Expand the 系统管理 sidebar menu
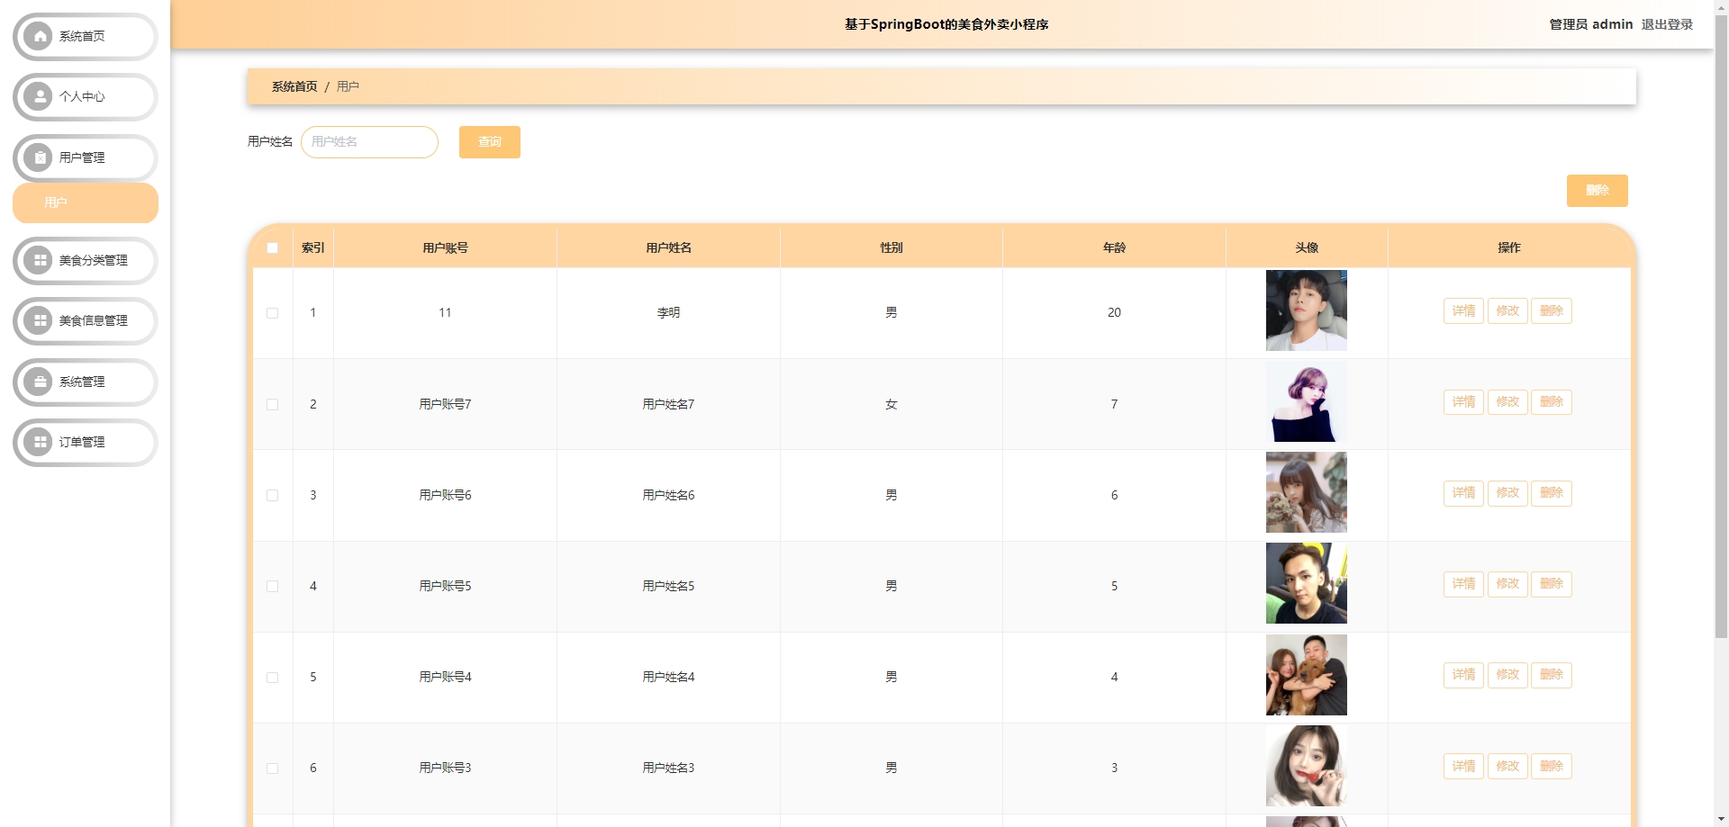Screen dimensions: 1729x827 click(86, 382)
